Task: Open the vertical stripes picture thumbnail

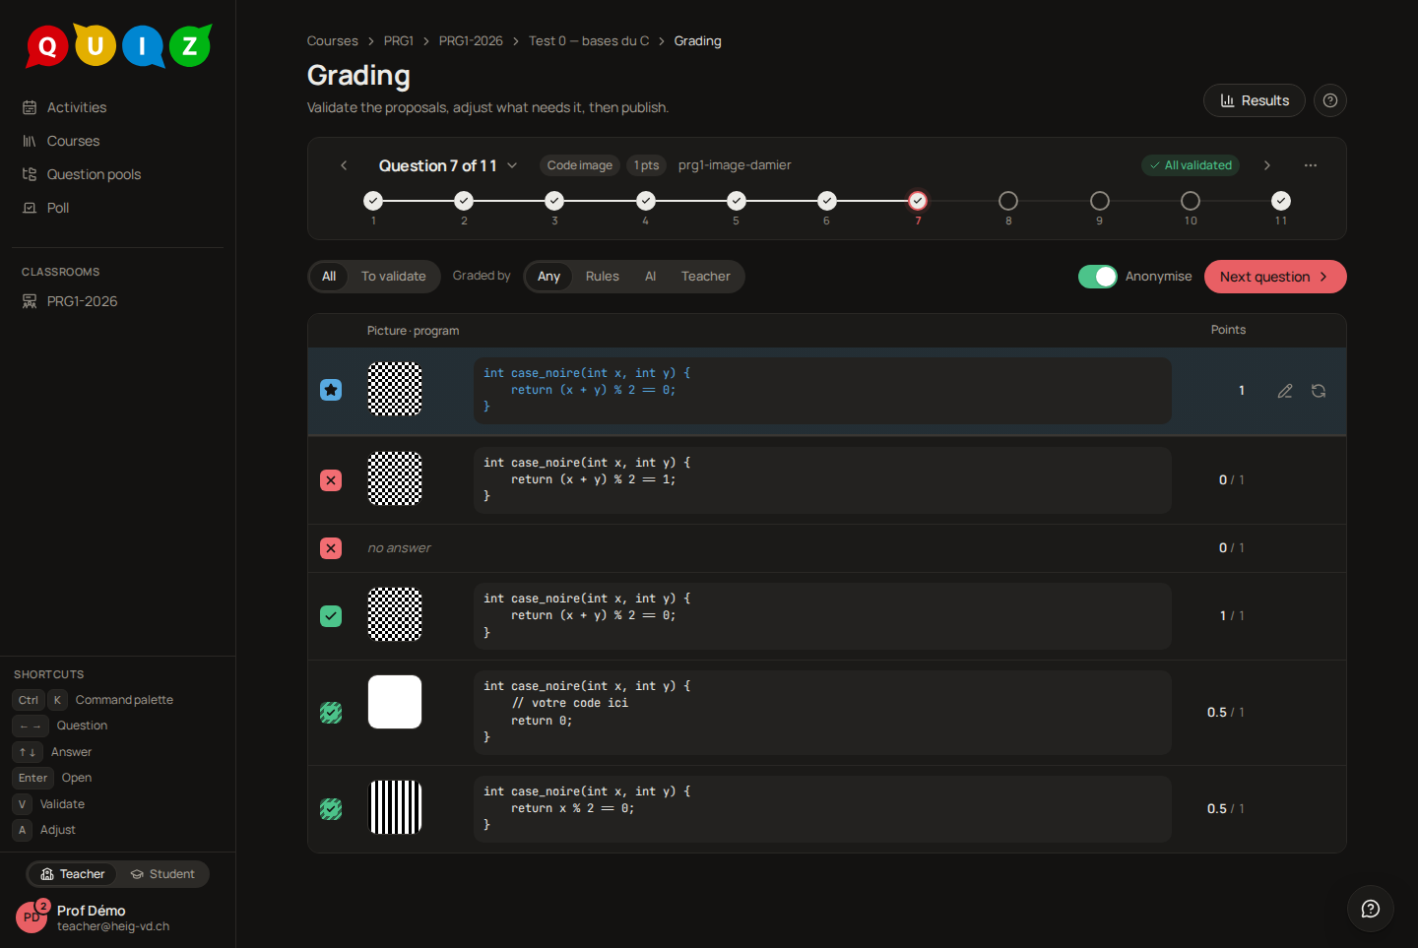Action: (395, 807)
